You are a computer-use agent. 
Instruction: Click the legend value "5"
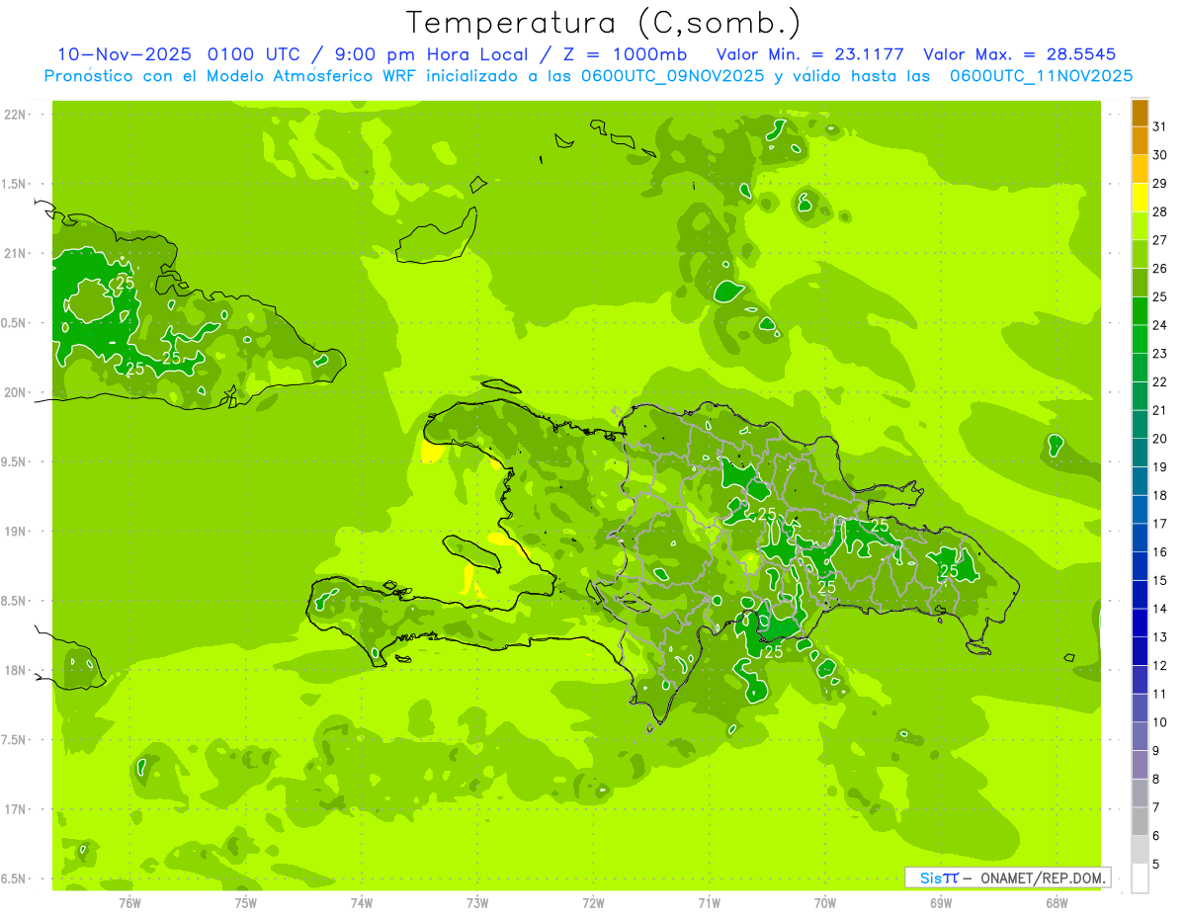coord(1156,864)
